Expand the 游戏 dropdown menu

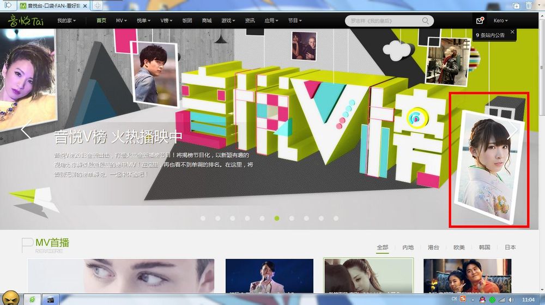tap(228, 21)
